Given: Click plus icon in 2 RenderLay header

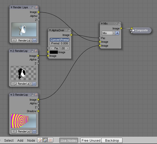Looking at the screenshot, I should click(29, 51).
